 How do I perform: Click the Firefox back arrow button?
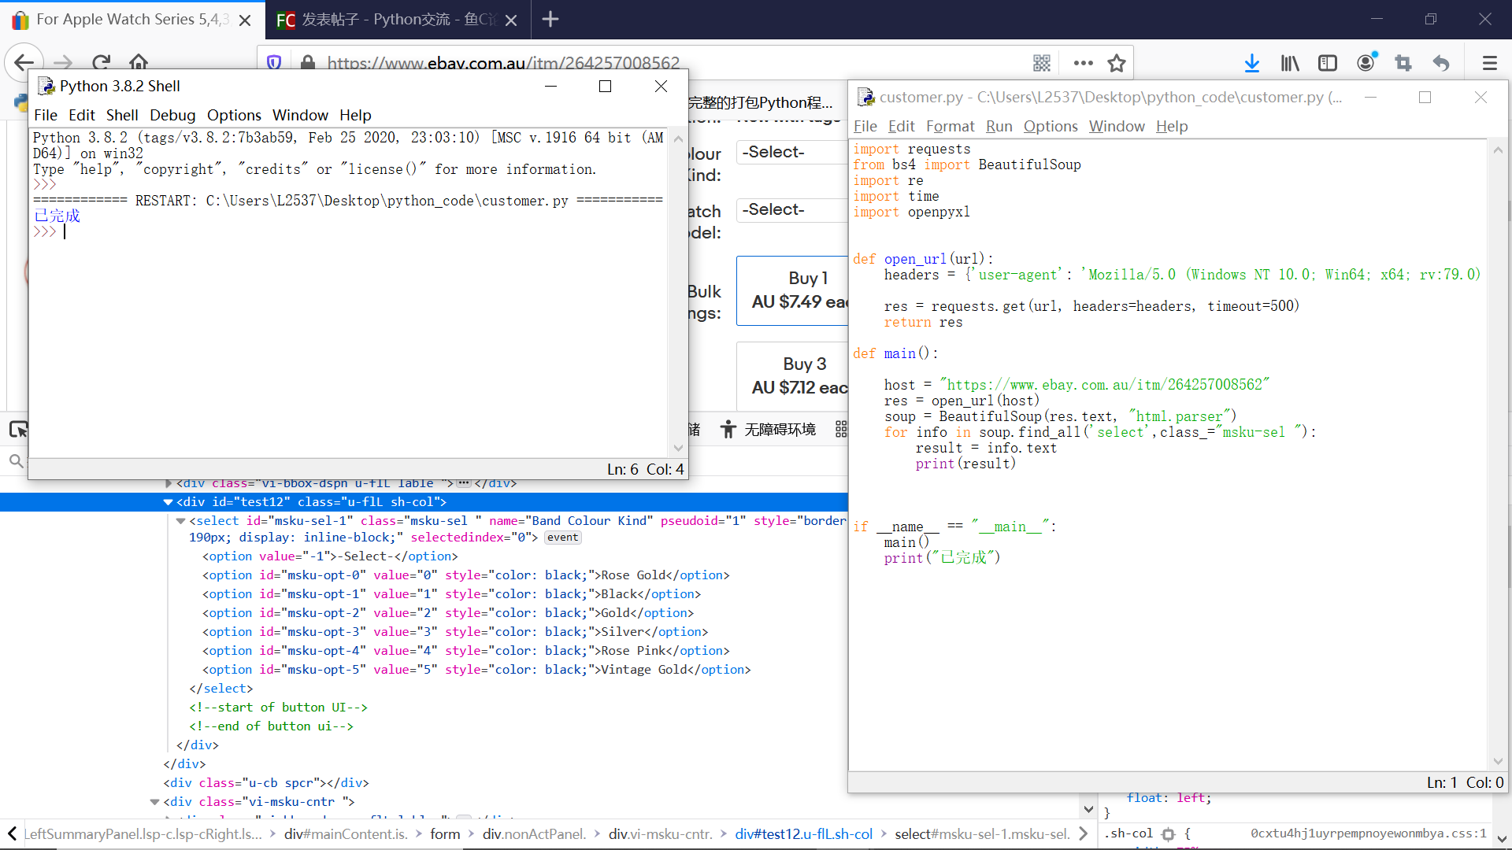point(24,62)
